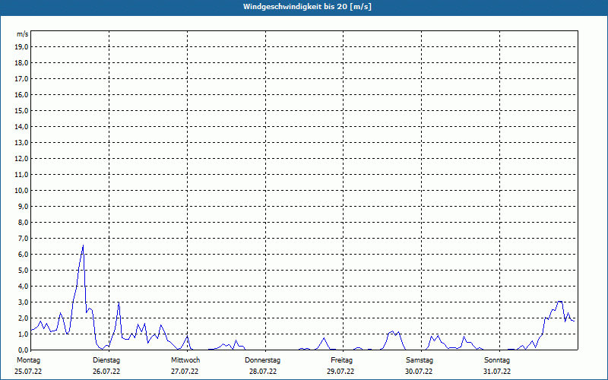608x380 pixels.
Task: Click the 'Freitag' day label
Action: [341, 360]
